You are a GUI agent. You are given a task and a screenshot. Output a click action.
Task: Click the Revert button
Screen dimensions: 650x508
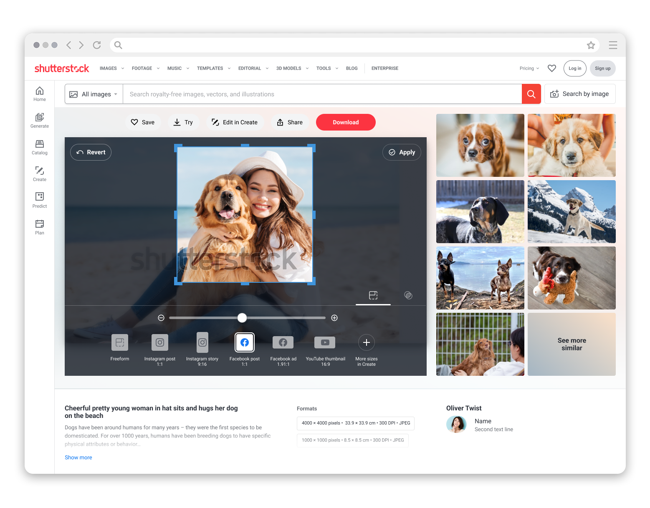(x=91, y=152)
